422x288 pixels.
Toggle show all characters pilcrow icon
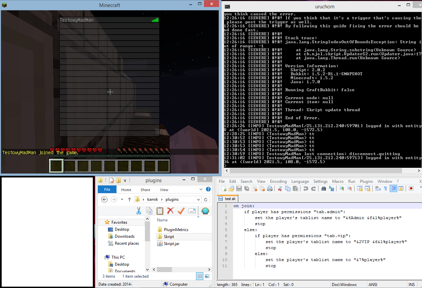pos(385,188)
